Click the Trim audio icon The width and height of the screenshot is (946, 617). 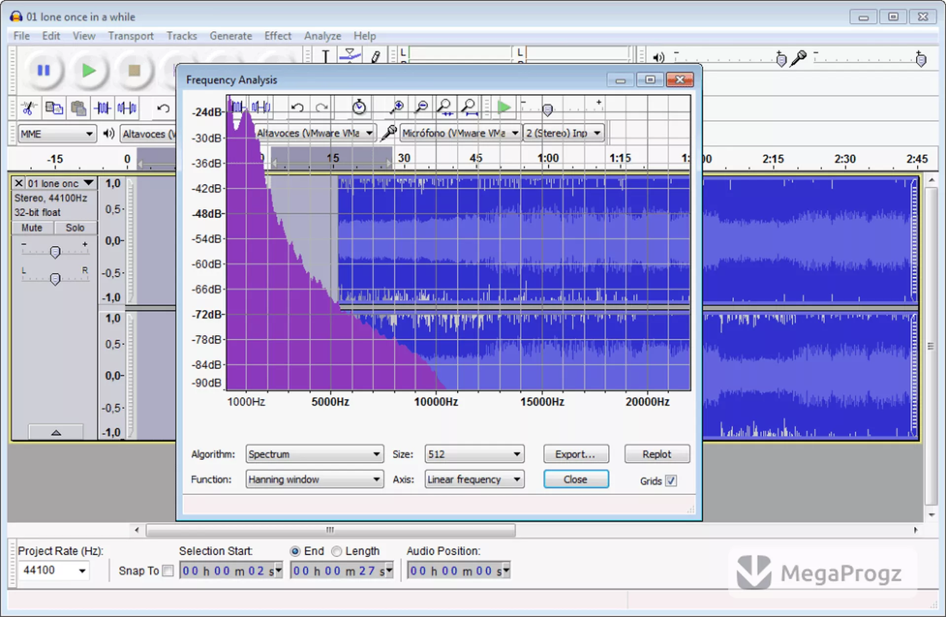103,108
